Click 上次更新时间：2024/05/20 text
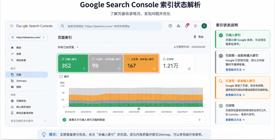This screenshot has width=275, height=140. click(x=189, y=47)
